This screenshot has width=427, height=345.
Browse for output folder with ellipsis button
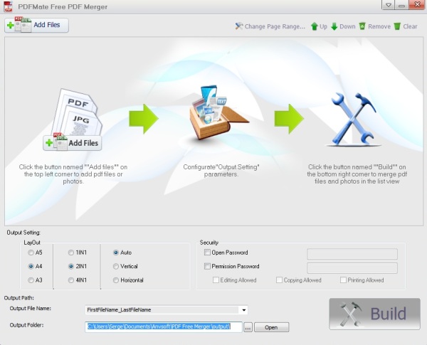[x=248, y=327]
